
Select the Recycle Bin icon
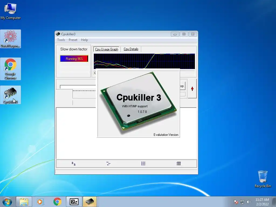pyautogui.click(x=263, y=179)
